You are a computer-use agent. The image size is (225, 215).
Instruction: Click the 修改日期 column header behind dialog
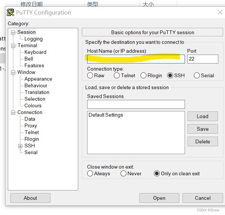[32, 4]
